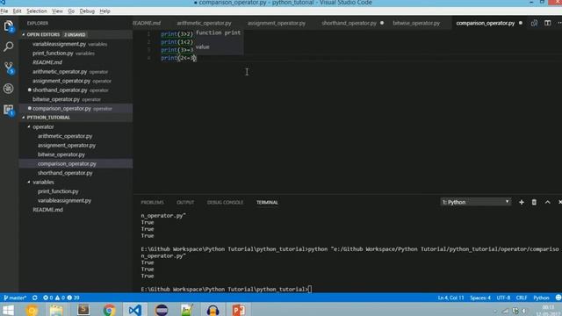Click the synchronize changes icon in status bar
Screen dimensions: 562x316
pyautogui.click(x=35, y=298)
